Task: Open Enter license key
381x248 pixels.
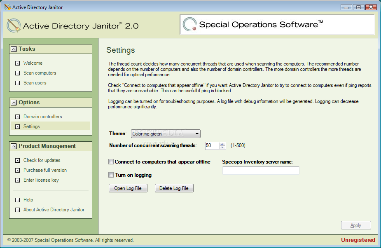Action: pyautogui.click(x=41, y=180)
